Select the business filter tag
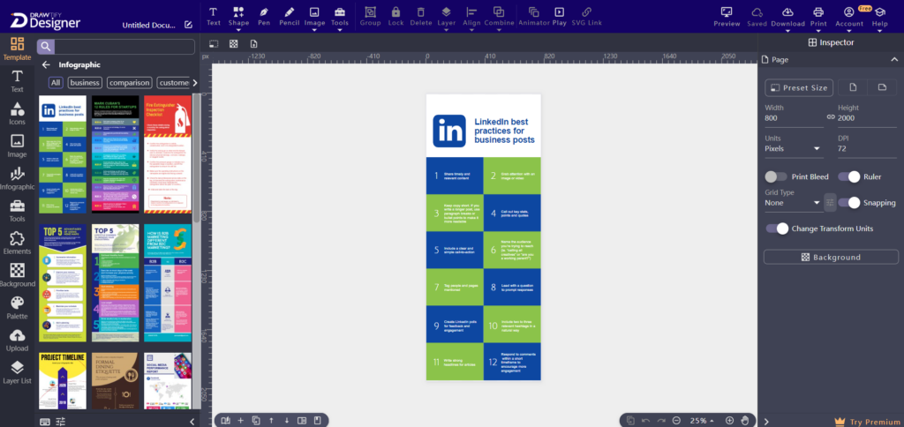 click(86, 83)
